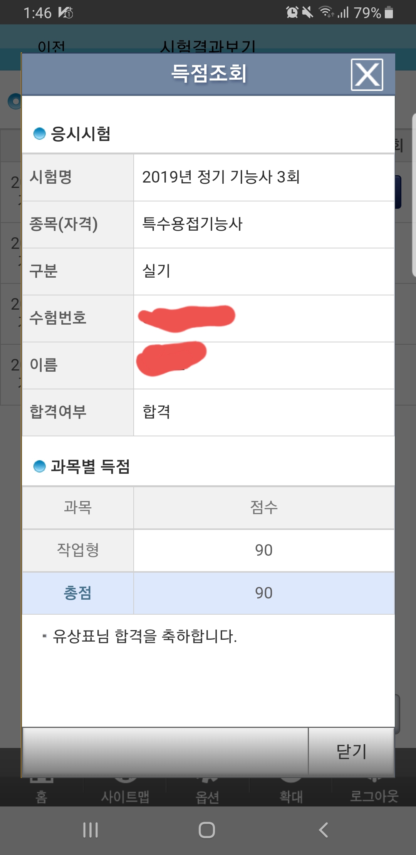The width and height of the screenshot is (416, 855).
Task: Click the blue bullet beside 응시시험
Action: click(39, 134)
